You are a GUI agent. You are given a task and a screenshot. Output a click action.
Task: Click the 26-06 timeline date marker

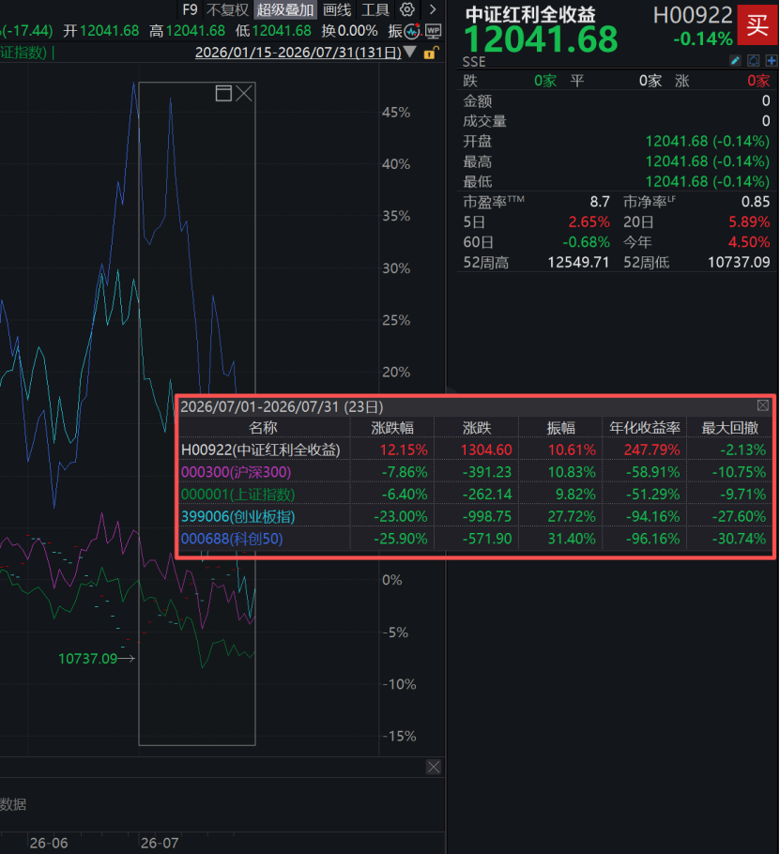(49, 843)
